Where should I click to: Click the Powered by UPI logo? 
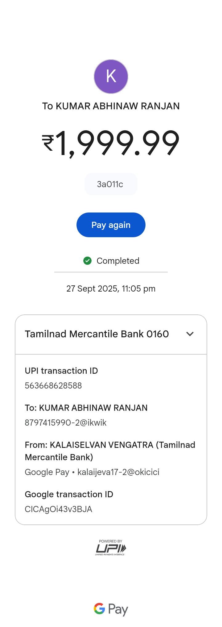coord(111,548)
